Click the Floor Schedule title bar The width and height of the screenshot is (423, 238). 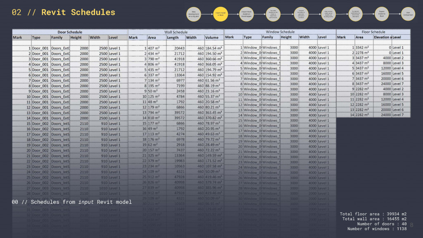pos(374,31)
